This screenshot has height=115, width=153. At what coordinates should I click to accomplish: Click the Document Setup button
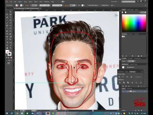click(x=93, y=5)
